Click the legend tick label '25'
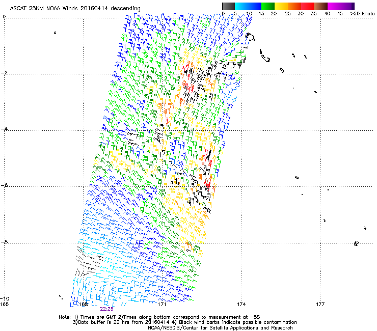This screenshot has width=377, height=331. coord(288,14)
